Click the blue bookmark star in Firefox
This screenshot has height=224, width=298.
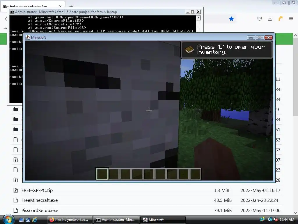point(231,19)
